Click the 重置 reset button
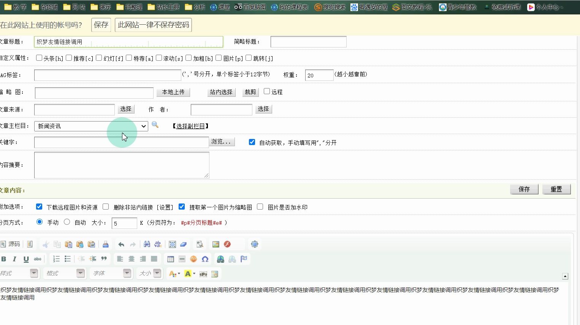 coord(556,189)
